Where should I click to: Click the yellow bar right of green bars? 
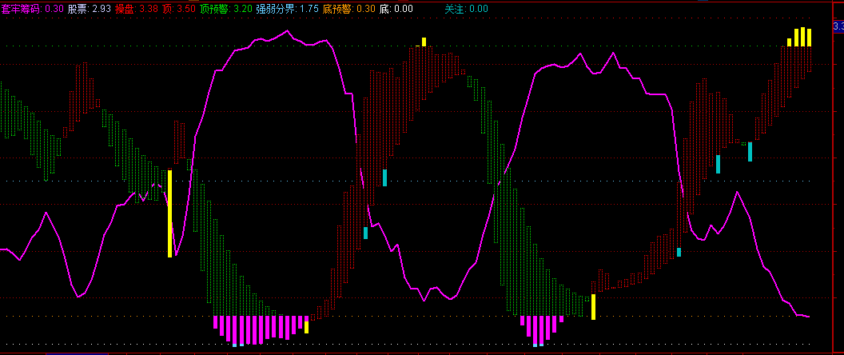593,306
